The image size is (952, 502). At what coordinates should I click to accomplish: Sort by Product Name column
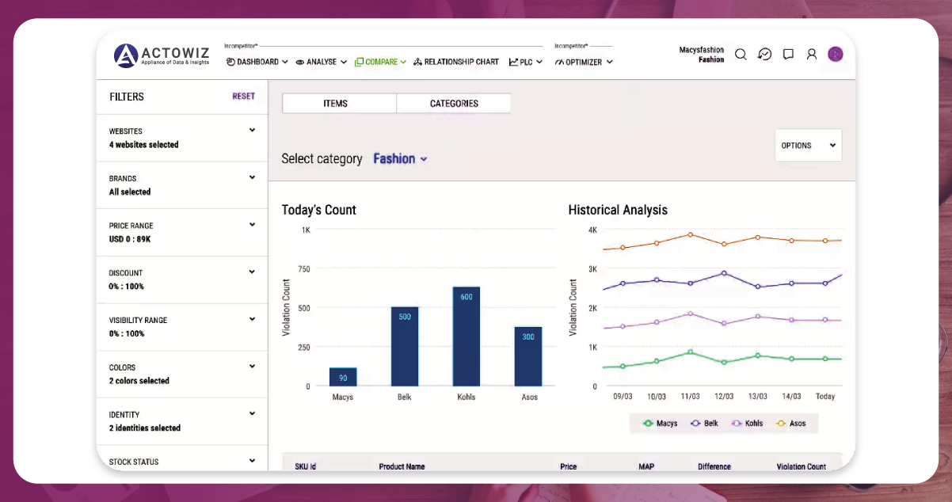(402, 466)
